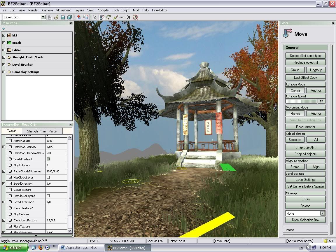
Task: Open the Snap menu
Action: [x=91, y=10]
